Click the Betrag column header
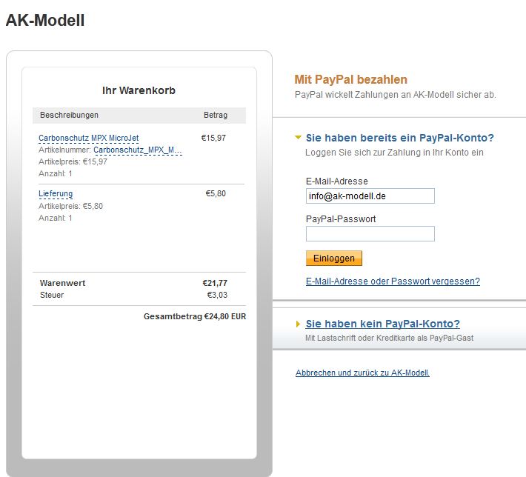526x477 pixels. coord(216,116)
